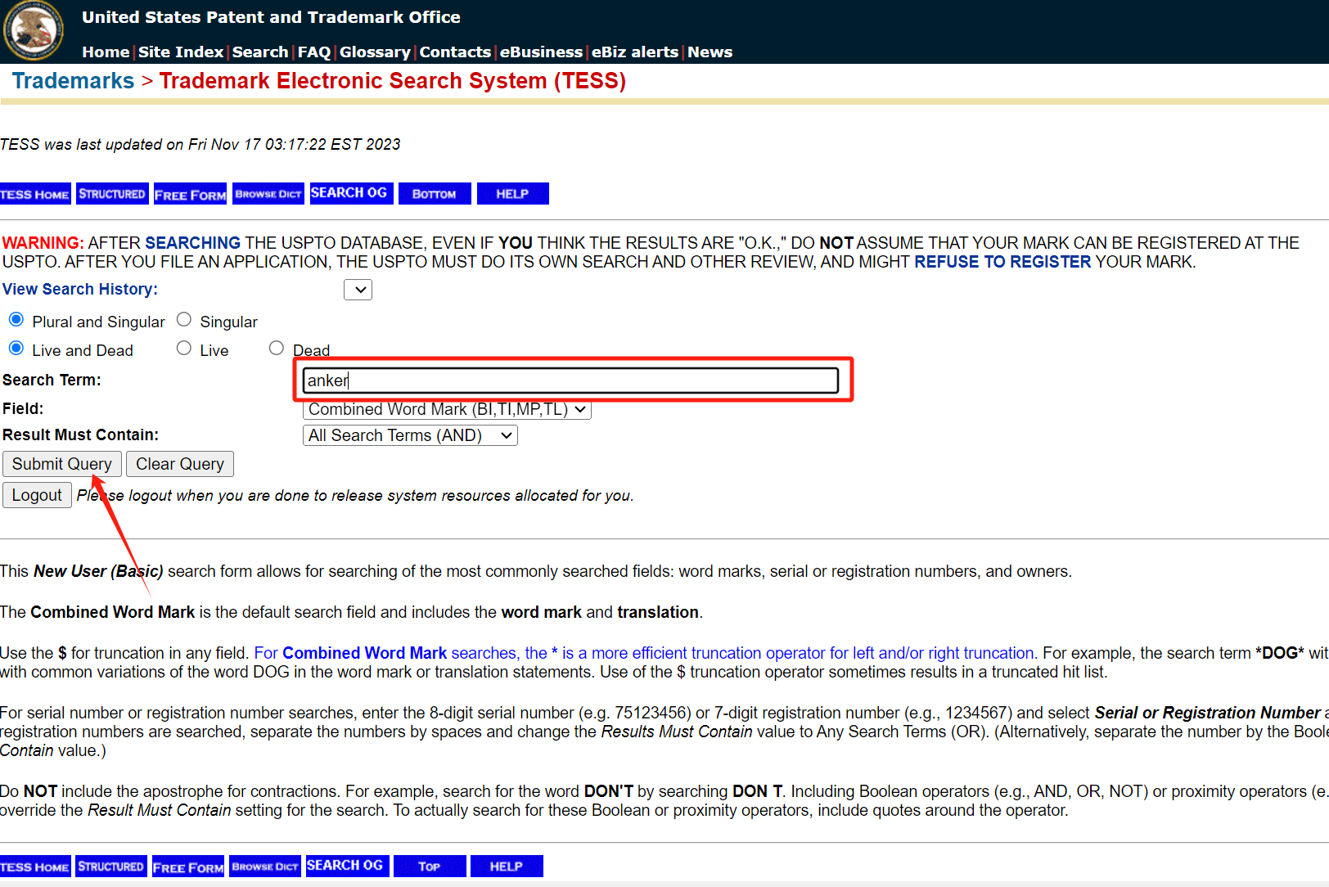Click the Submit Query button
Image resolution: width=1329 pixels, height=887 pixels.
pyautogui.click(x=62, y=464)
